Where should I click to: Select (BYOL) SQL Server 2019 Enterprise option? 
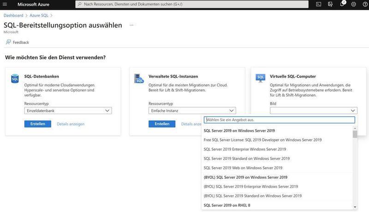click(251, 187)
